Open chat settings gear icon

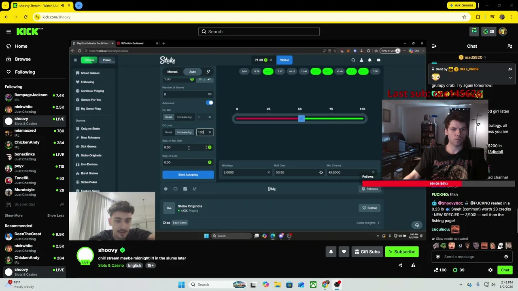click(x=490, y=270)
